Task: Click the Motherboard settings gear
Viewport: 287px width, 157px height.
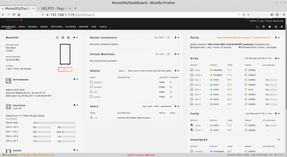Action: coord(74,79)
